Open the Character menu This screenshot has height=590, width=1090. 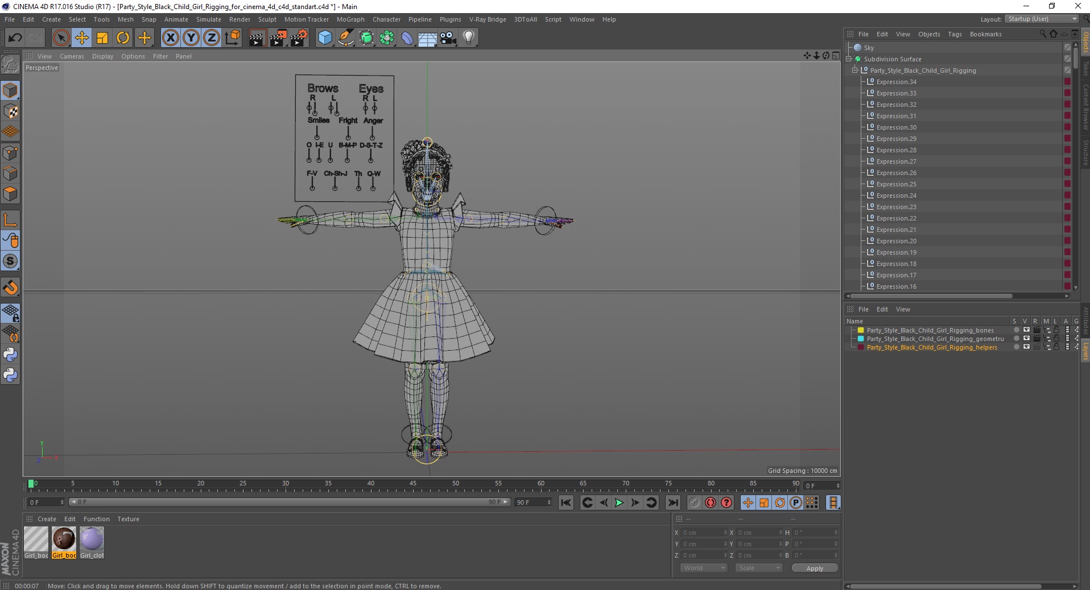(x=386, y=19)
